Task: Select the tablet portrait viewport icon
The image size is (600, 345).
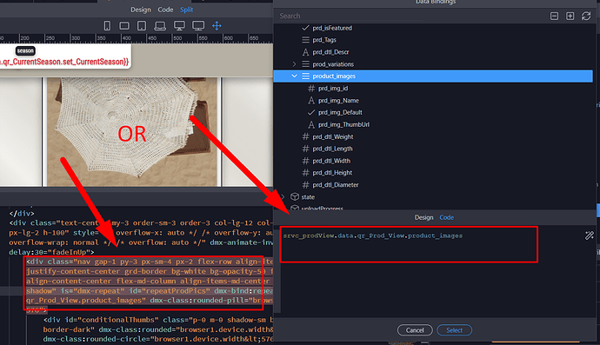Action: (142, 25)
